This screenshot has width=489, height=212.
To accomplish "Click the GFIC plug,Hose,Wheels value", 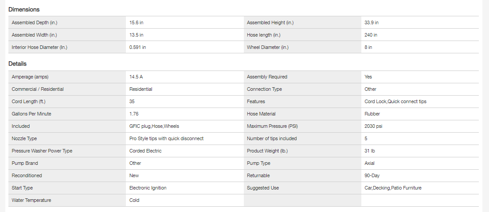I will pyautogui.click(x=154, y=126).
